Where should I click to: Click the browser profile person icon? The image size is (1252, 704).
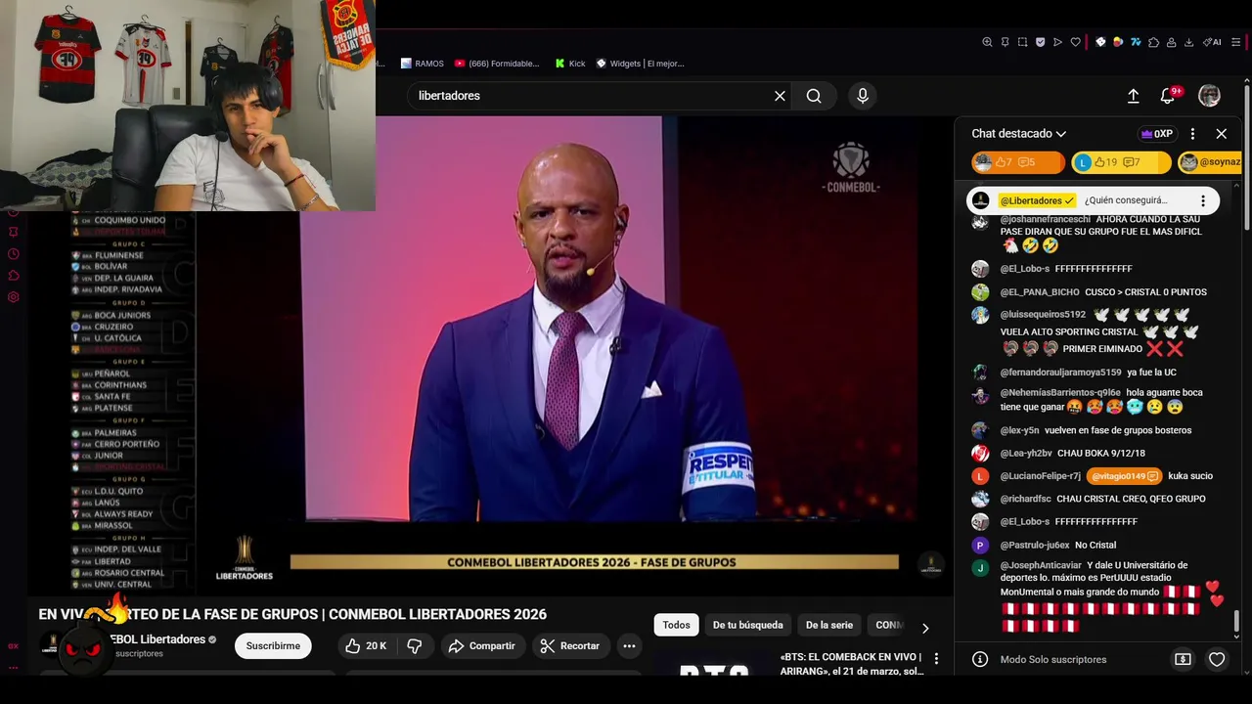point(1172,42)
